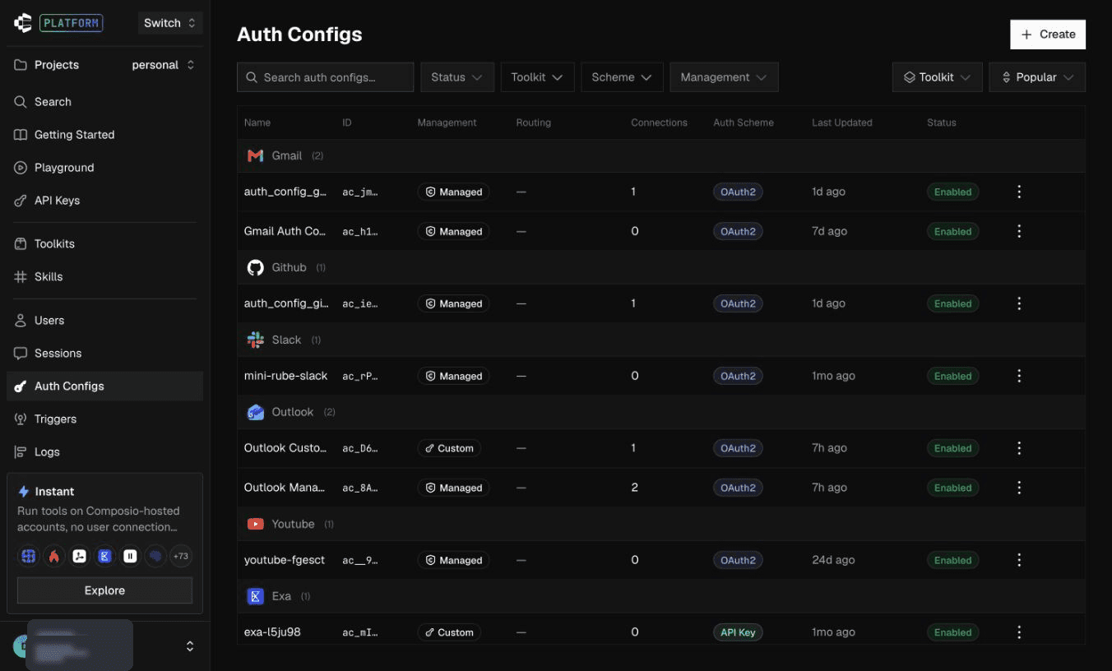Open the Toolkit filter dropdown beside Status
The width and height of the screenshot is (1112, 671).
pos(537,77)
